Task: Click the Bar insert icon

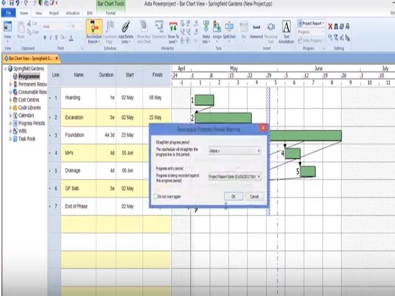Action: [x=244, y=27]
